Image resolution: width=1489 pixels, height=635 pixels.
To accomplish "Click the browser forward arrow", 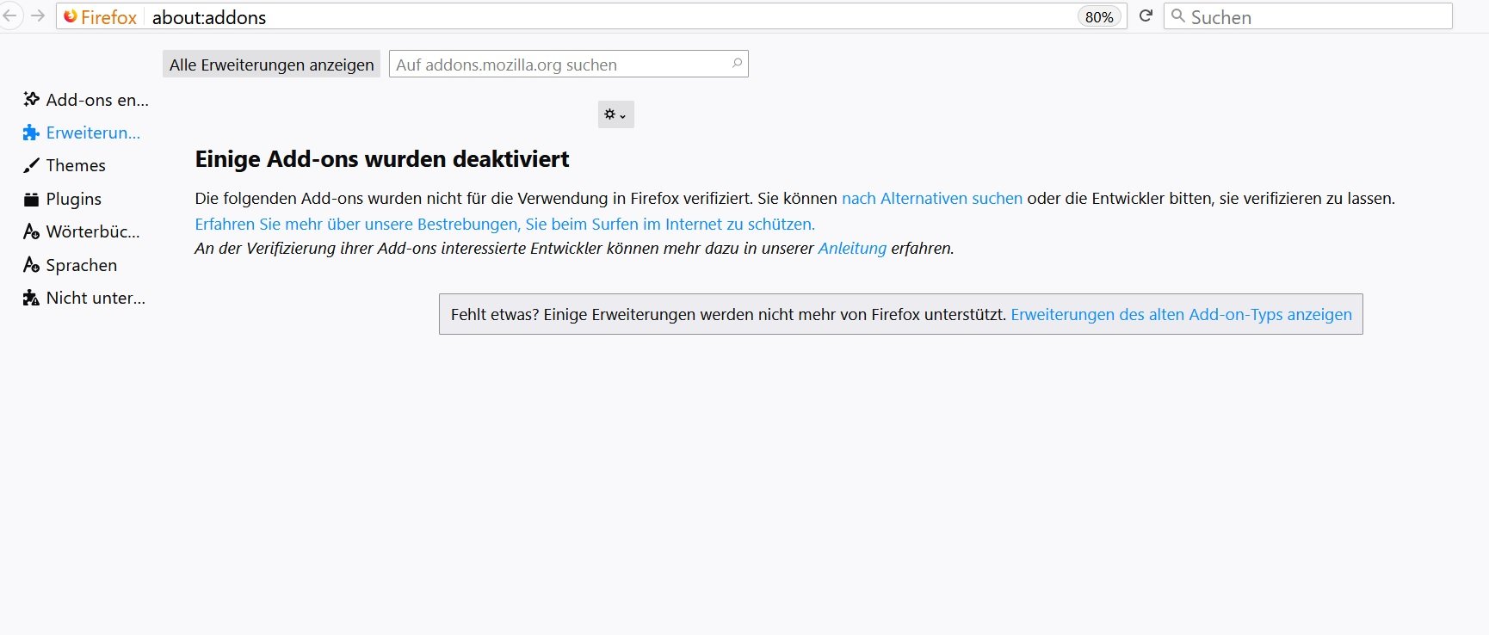I will 38,16.
